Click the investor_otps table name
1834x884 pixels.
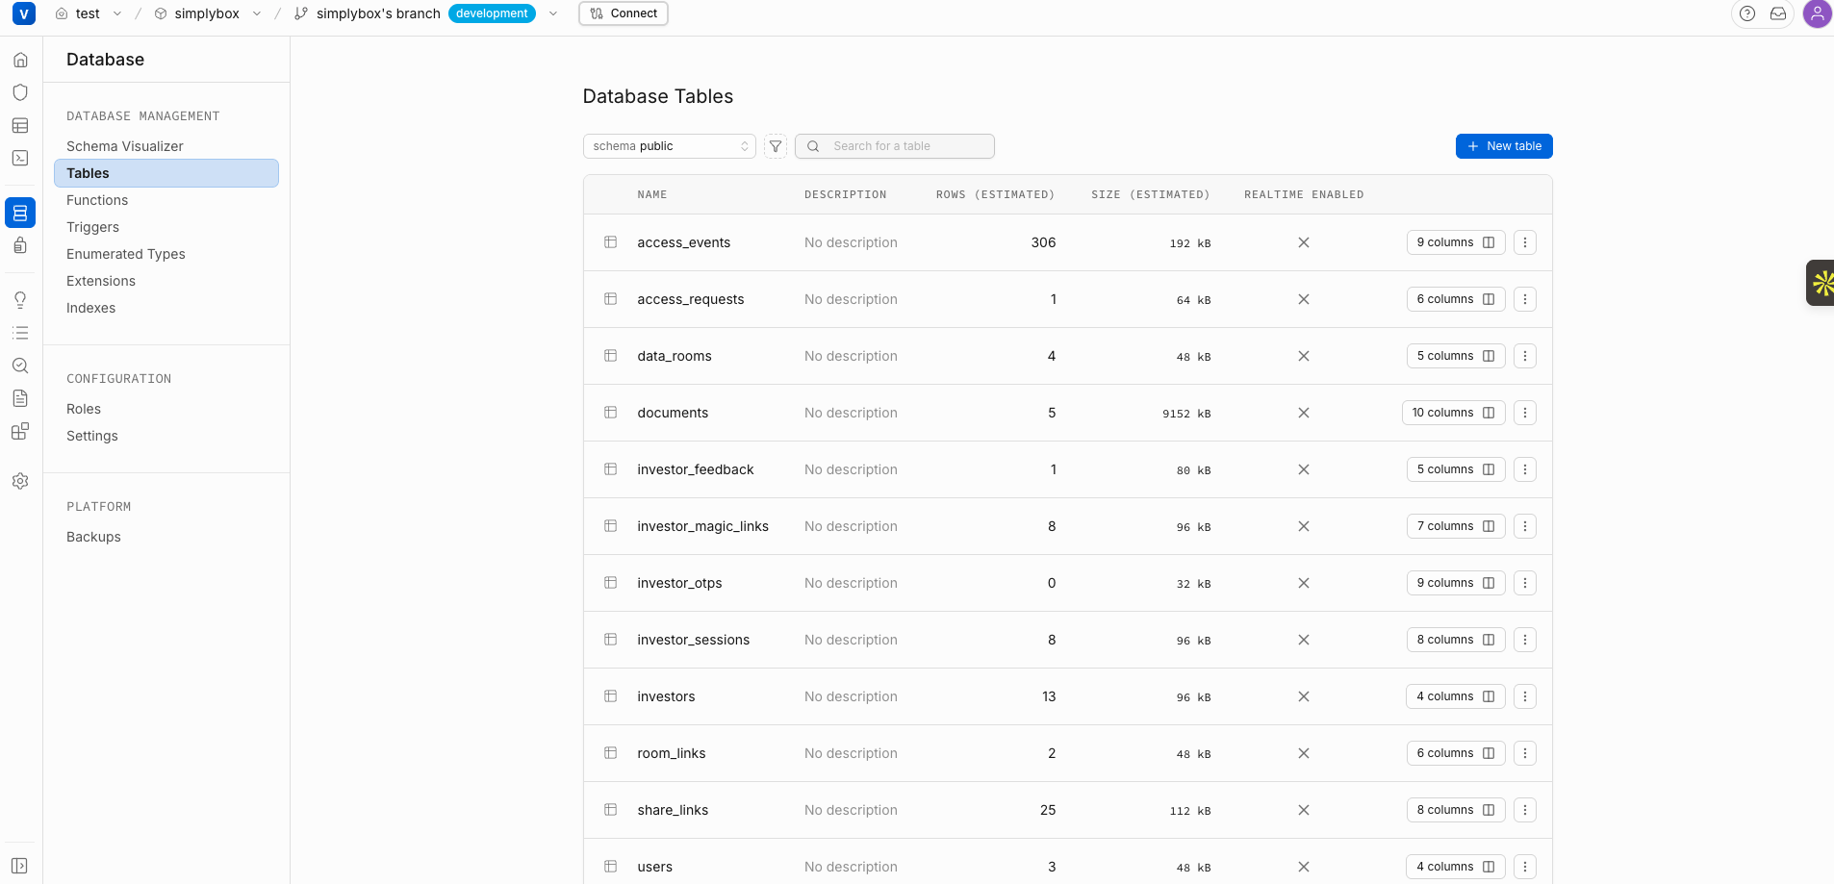click(679, 583)
